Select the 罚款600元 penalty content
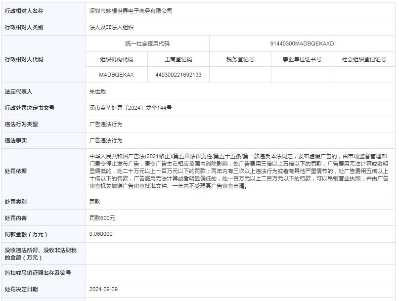 click(102, 218)
